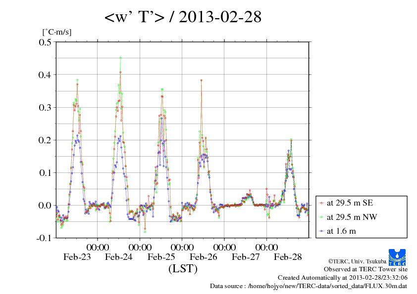Click the TERC logo icon

[397, 257]
